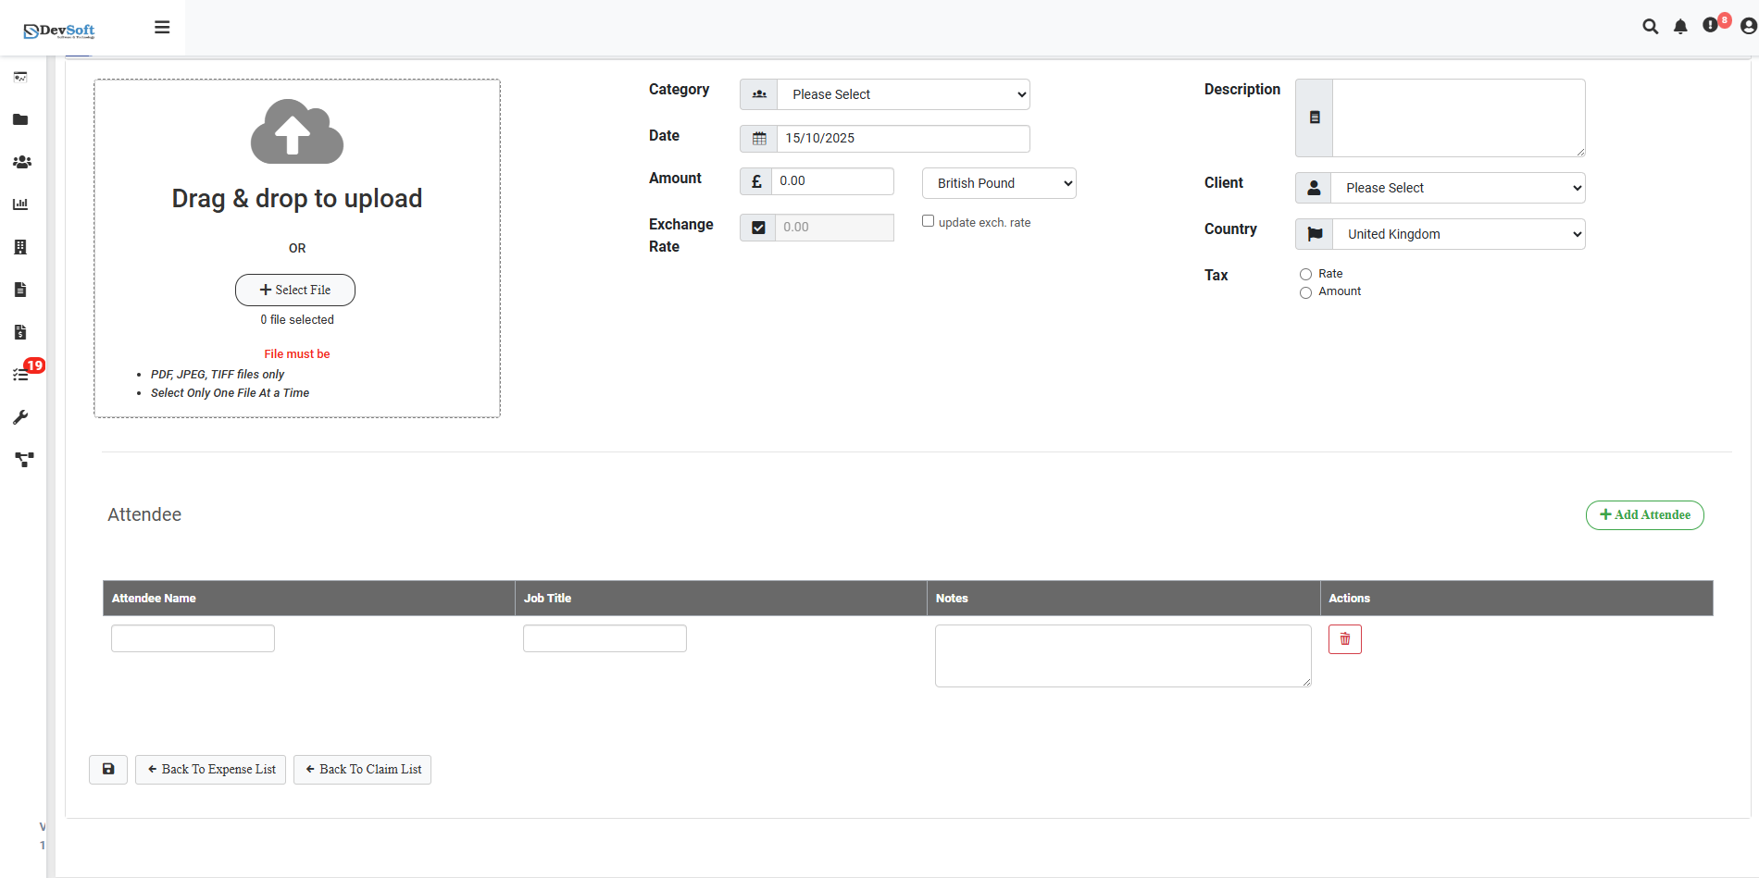
Task: Click the sidebar folder icon
Action: click(x=20, y=119)
